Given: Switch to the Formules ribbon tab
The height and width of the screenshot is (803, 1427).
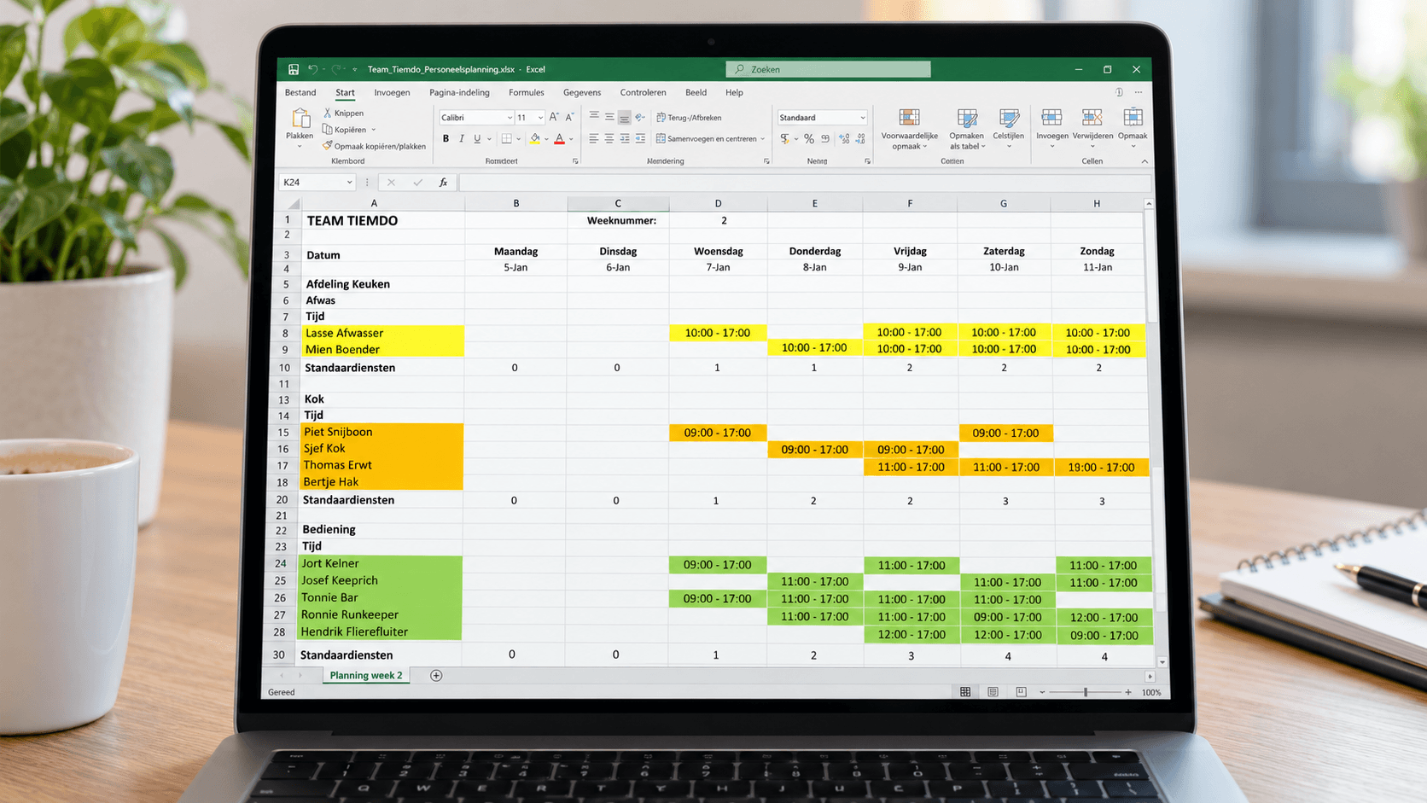Looking at the screenshot, I should click(x=527, y=92).
